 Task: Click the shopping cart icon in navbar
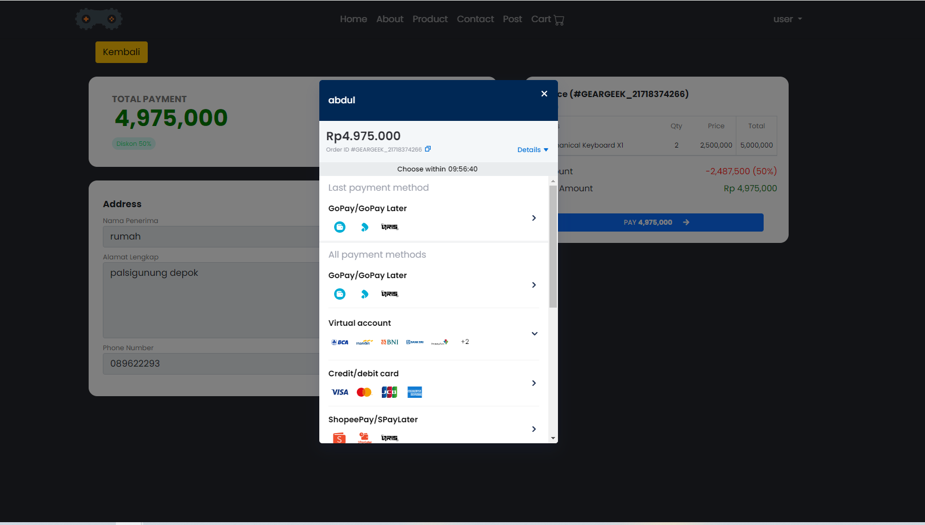(x=559, y=20)
